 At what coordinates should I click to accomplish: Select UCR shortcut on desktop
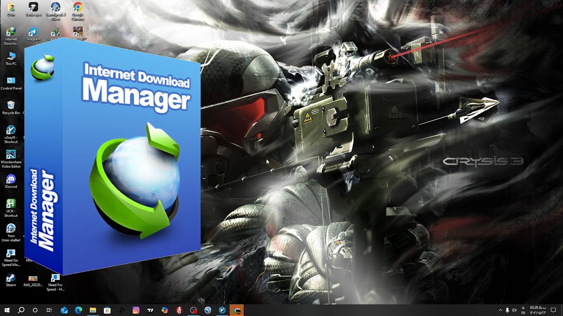(11, 208)
